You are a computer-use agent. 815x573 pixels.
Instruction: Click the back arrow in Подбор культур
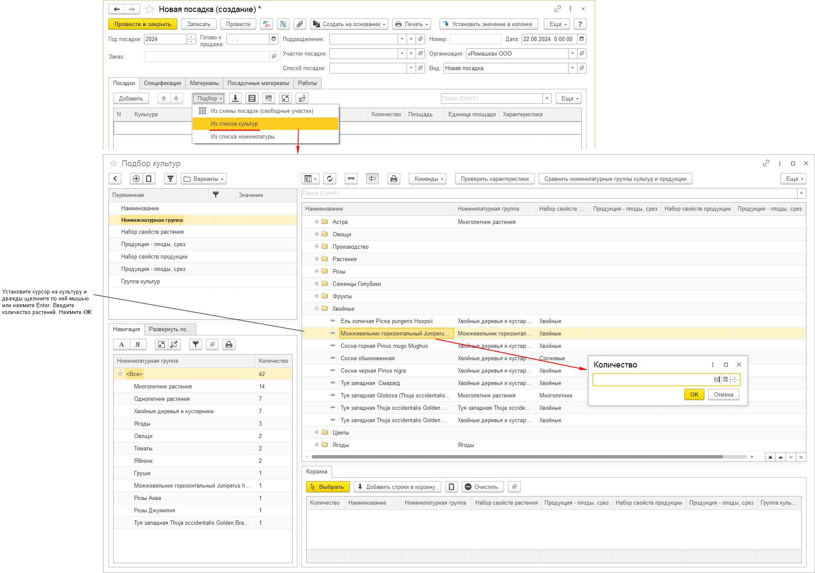(x=115, y=179)
